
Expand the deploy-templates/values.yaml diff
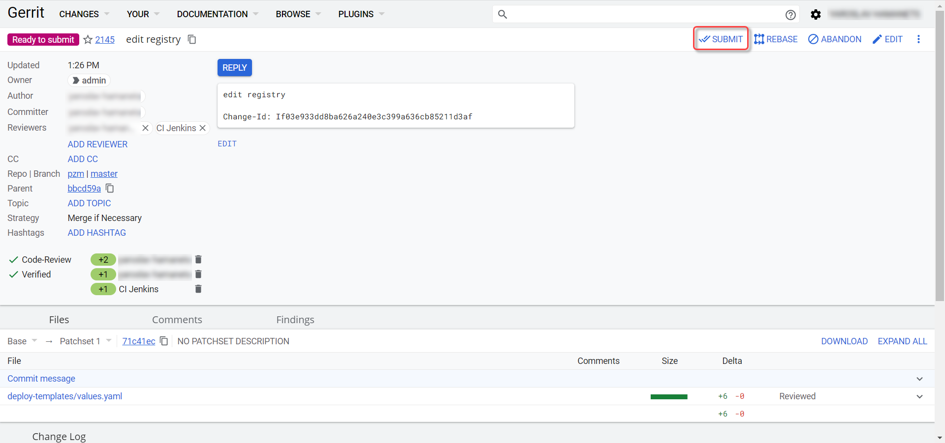pyautogui.click(x=919, y=396)
